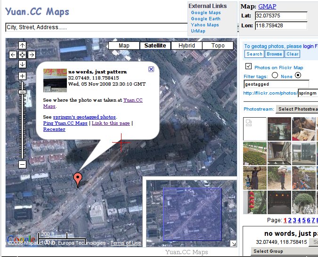Pan the map up with arrow button
This screenshot has width=318, height=257.
(22, 46)
